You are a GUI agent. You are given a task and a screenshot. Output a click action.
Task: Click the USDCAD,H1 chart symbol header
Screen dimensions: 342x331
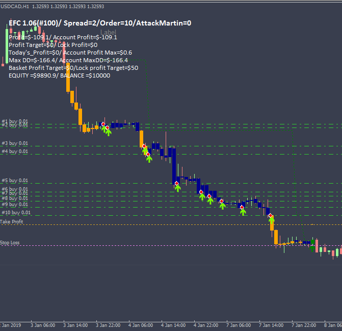click(x=15, y=6)
